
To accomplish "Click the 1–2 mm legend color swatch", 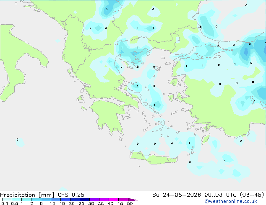I will click(26, 200).
